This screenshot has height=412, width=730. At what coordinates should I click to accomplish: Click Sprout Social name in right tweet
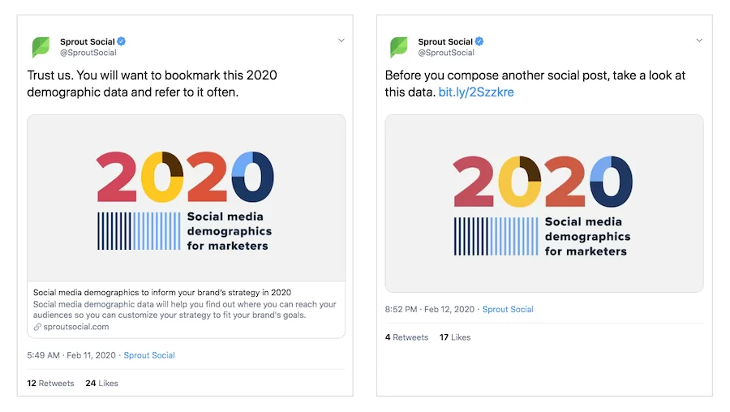[x=444, y=41]
